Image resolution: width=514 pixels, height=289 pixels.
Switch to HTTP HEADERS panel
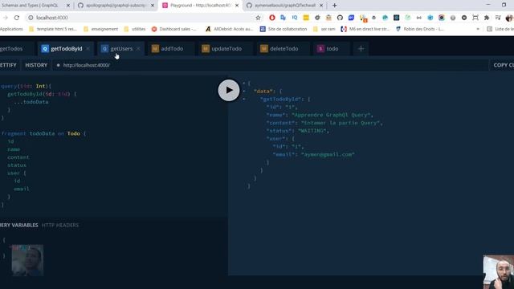pos(60,225)
